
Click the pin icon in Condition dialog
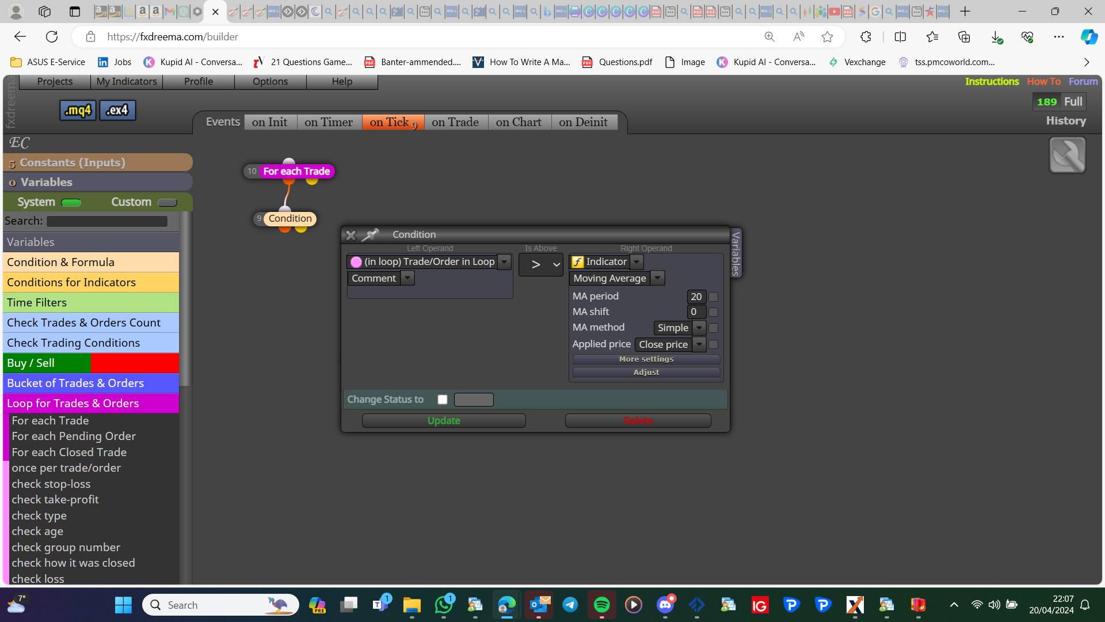370,234
